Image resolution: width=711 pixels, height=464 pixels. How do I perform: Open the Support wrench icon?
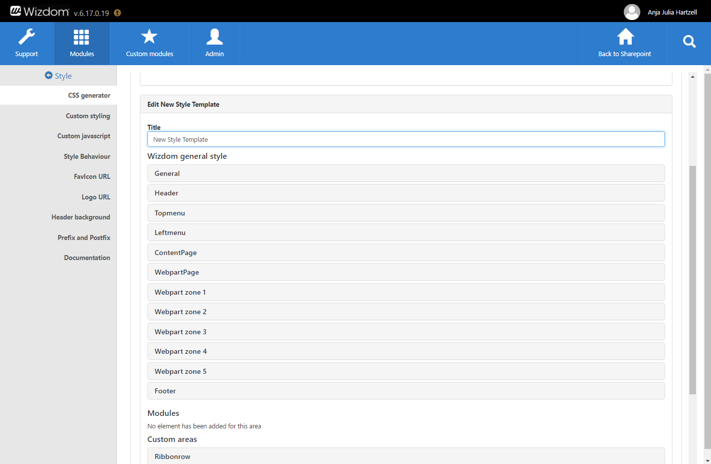pyautogui.click(x=27, y=37)
